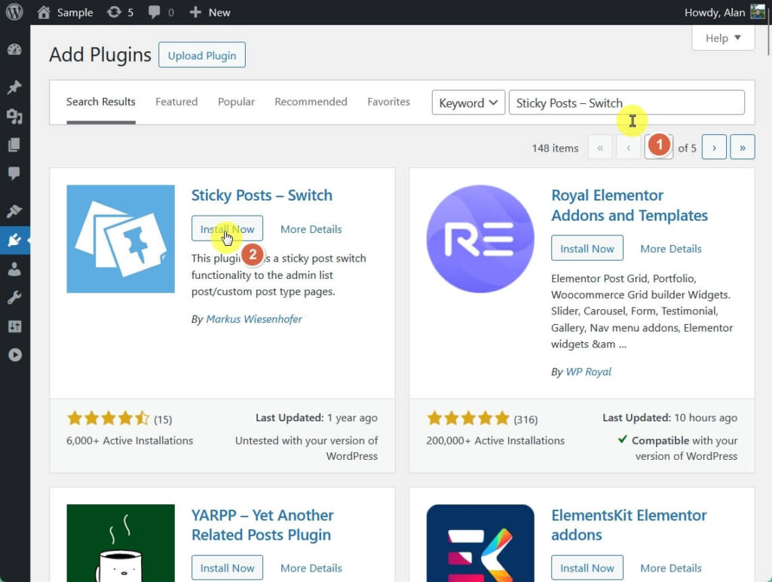The height and width of the screenshot is (582, 772).
Task: Click the plugin search input field
Action: [x=626, y=103]
